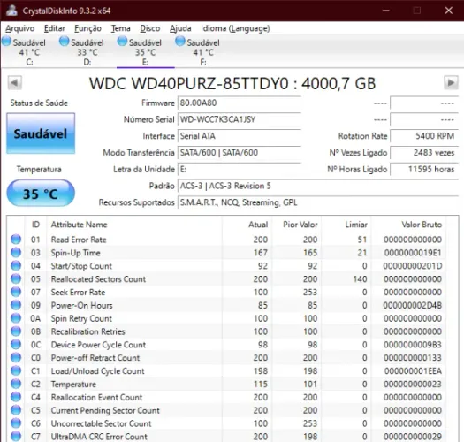Click status orb for Read Error Rate

(16, 240)
